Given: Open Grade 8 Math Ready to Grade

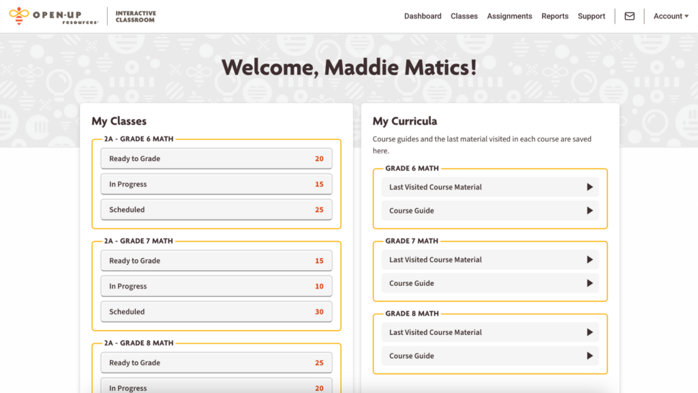Looking at the screenshot, I should pos(216,363).
